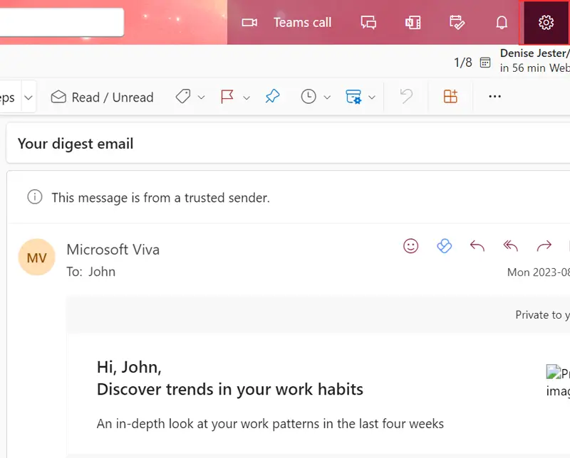Click 'An in-depth look at your work patterns' text
Screen dimensions: 570x458
pos(270,424)
